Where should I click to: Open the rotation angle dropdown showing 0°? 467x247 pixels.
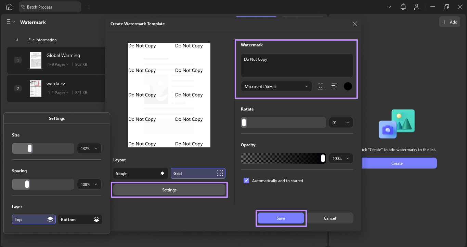[x=341, y=122]
